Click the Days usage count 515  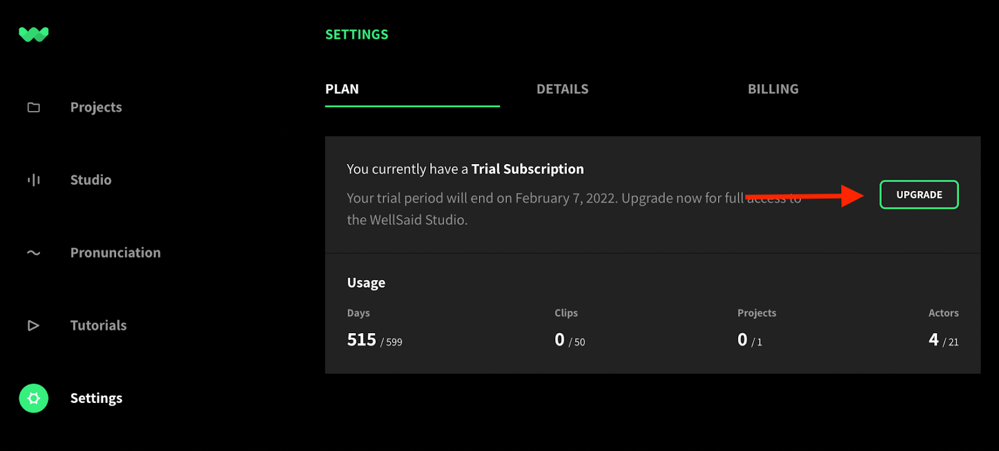(x=362, y=339)
